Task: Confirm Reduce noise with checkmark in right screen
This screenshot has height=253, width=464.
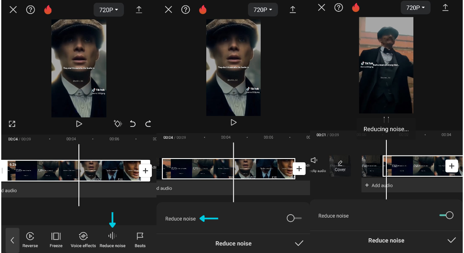Action: click(x=452, y=240)
